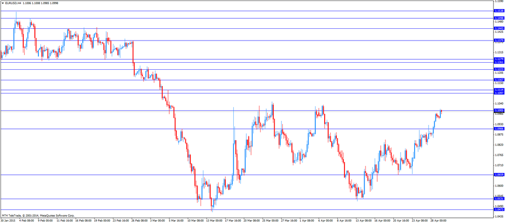Viewport: 505px width, 223px height.
Task: Click the 16 Feb 08:00 time label
Action: (82, 221)
